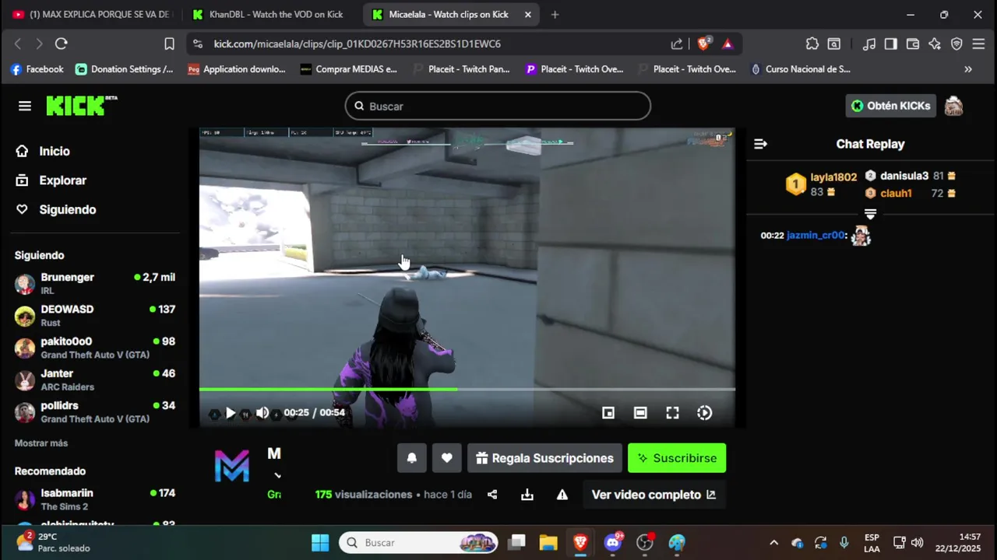997x560 pixels.
Task: Toggle the browser sidebar panel icon
Action: click(x=891, y=44)
